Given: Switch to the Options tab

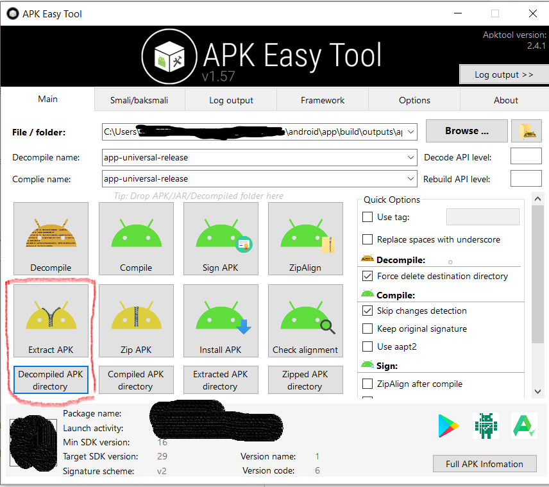Looking at the screenshot, I should click(414, 100).
